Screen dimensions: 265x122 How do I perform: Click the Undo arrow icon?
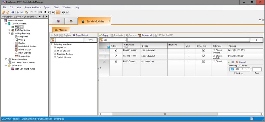point(31,12)
